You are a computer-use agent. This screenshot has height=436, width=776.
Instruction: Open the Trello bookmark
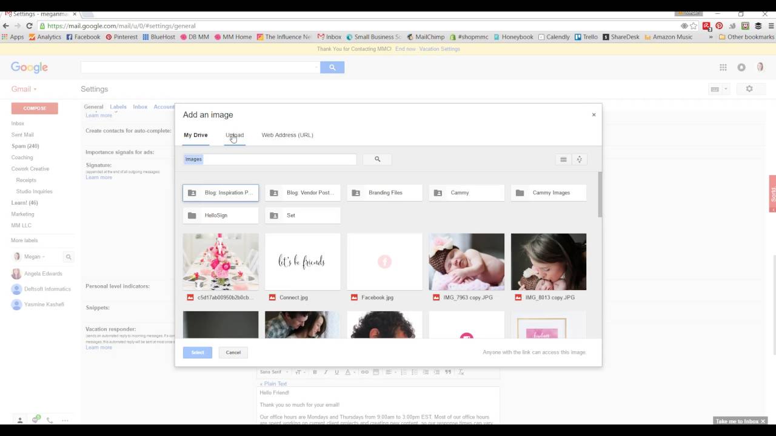pos(586,37)
